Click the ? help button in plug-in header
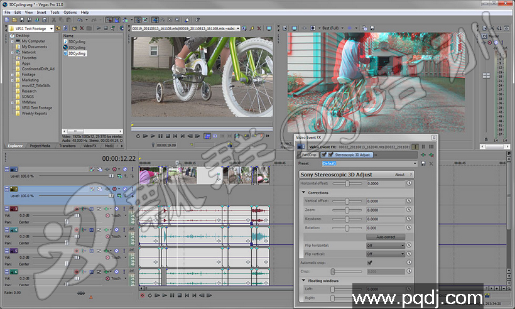The height and width of the screenshot is (309, 515). tap(411, 175)
